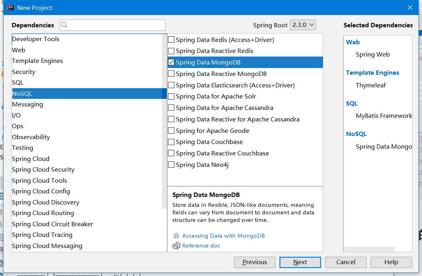
Task: Click the SQL group header in Selected Dependencies
Action: point(352,104)
